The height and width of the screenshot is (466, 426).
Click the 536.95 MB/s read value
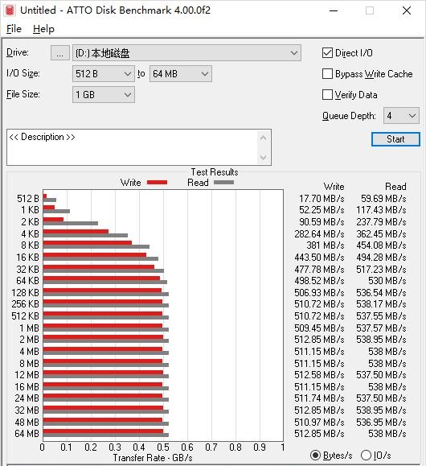381,423
